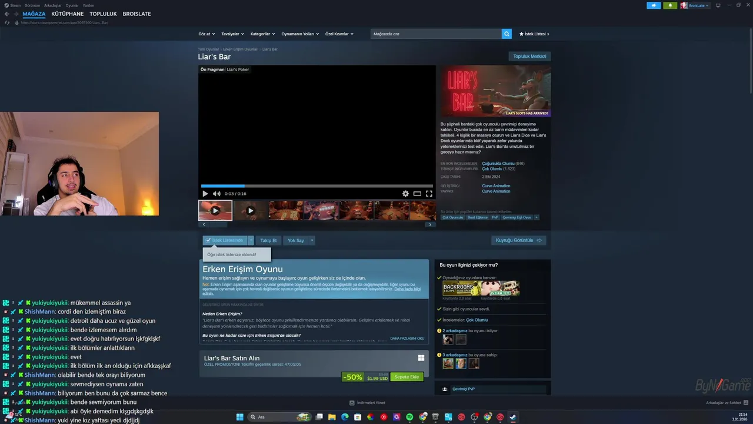Add more tags plus button

[x=536, y=217]
